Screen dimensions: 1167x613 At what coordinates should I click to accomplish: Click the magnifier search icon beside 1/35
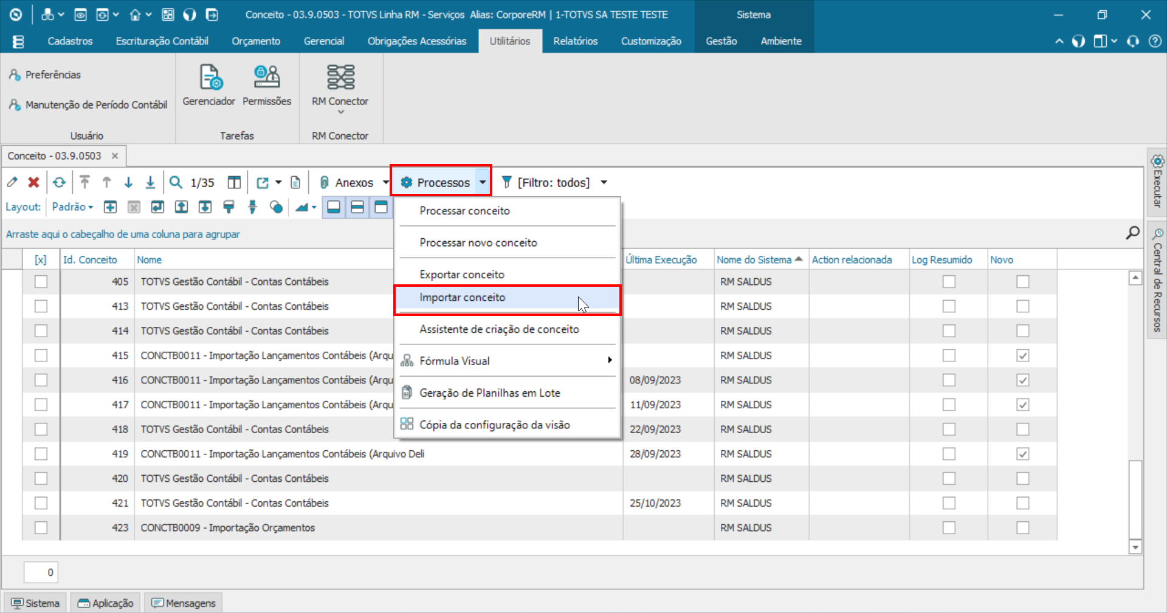click(x=176, y=182)
